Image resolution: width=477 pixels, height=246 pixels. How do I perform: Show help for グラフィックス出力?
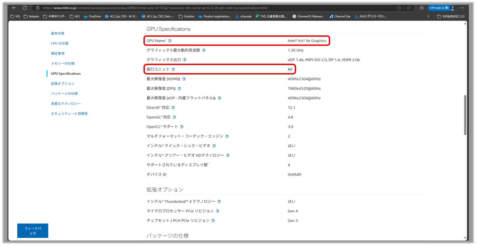click(185, 60)
